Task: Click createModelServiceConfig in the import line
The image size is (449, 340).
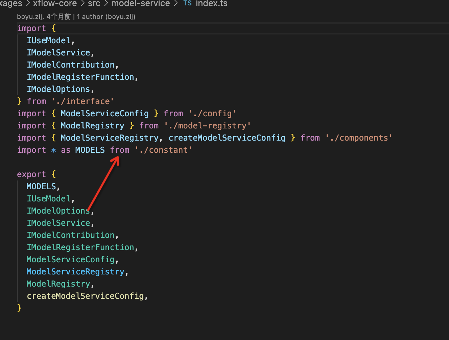Action: click(227, 138)
